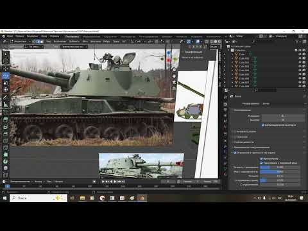
Task: Open the Edit Mode selector dropdown
Action: pyautogui.click(x=20, y=42)
